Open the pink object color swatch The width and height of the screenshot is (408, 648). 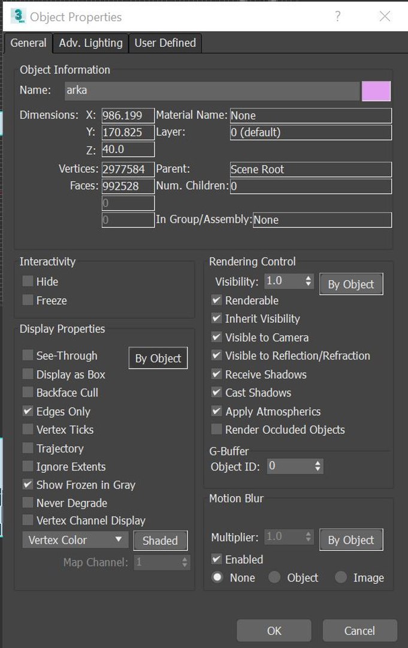376,91
